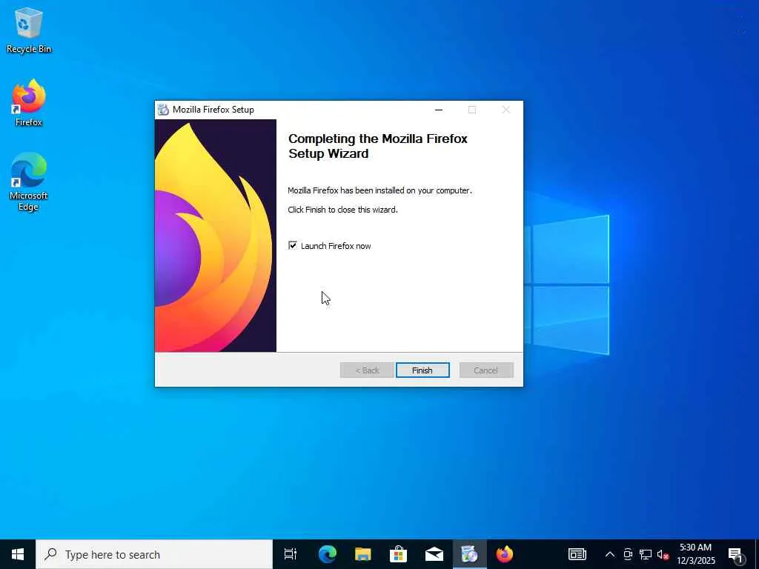Open the clock showing 5:30 AM
This screenshot has width=759, height=569.
coord(695,554)
